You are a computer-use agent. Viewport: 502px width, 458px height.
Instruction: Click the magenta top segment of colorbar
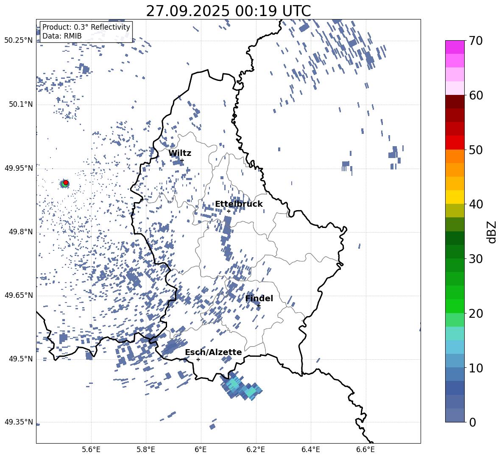click(x=455, y=47)
